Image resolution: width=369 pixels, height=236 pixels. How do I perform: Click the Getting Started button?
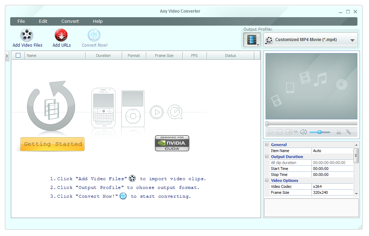pos(53,144)
